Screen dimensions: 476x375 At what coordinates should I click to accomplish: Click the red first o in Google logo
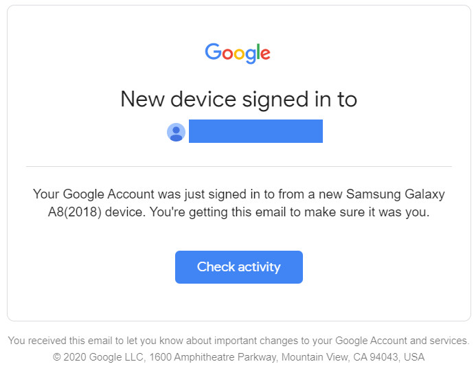click(x=227, y=54)
